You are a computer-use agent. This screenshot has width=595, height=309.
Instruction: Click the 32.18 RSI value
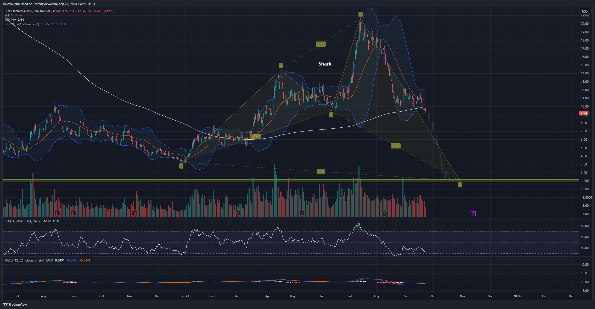pyautogui.click(x=47, y=221)
